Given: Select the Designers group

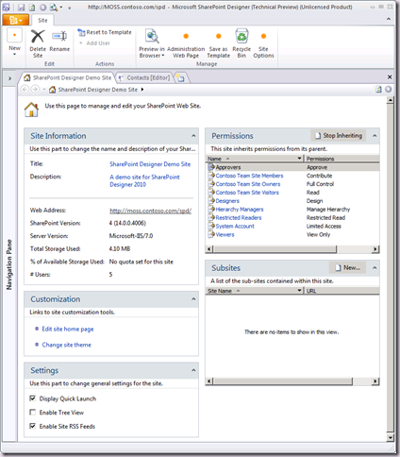Looking at the screenshot, I should pos(227,201).
